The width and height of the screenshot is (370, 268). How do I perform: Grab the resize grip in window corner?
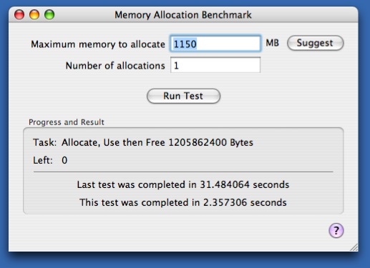point(354,247)
